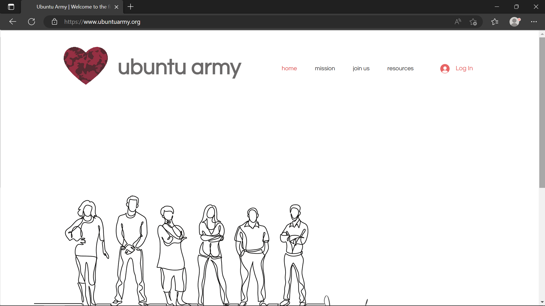The image size is (545, 306).
Task: Open the join us page
Action: click(361, 68)
